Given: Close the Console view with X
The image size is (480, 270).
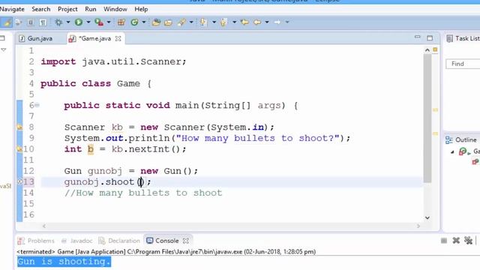Looking at the screenshot, I should 186,241.
